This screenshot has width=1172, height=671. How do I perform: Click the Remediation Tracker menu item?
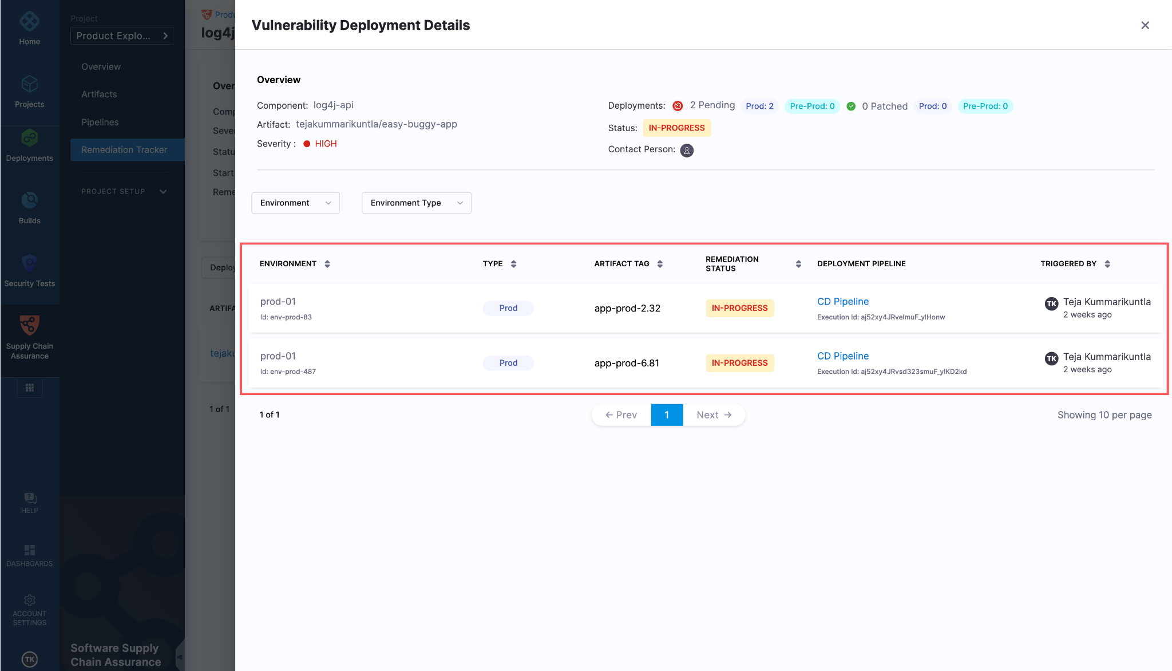click(x=124, y=149)
